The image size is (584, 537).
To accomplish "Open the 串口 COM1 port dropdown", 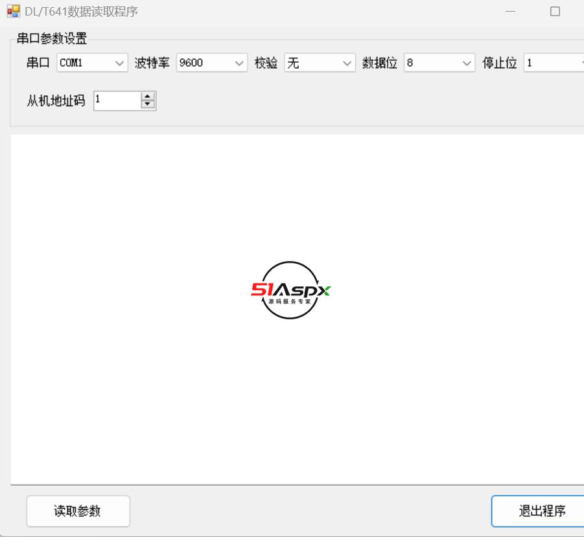I will pyautogui.click(x=92, y=63).
